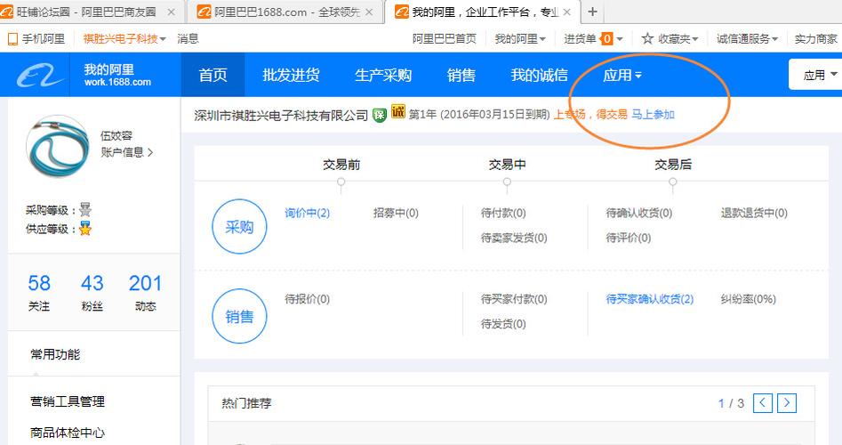This screenshot has width=842, height=445.
Task: Click the company name 深圳市祺胜兴电子科技有限公司
Action: pos(281,115)
